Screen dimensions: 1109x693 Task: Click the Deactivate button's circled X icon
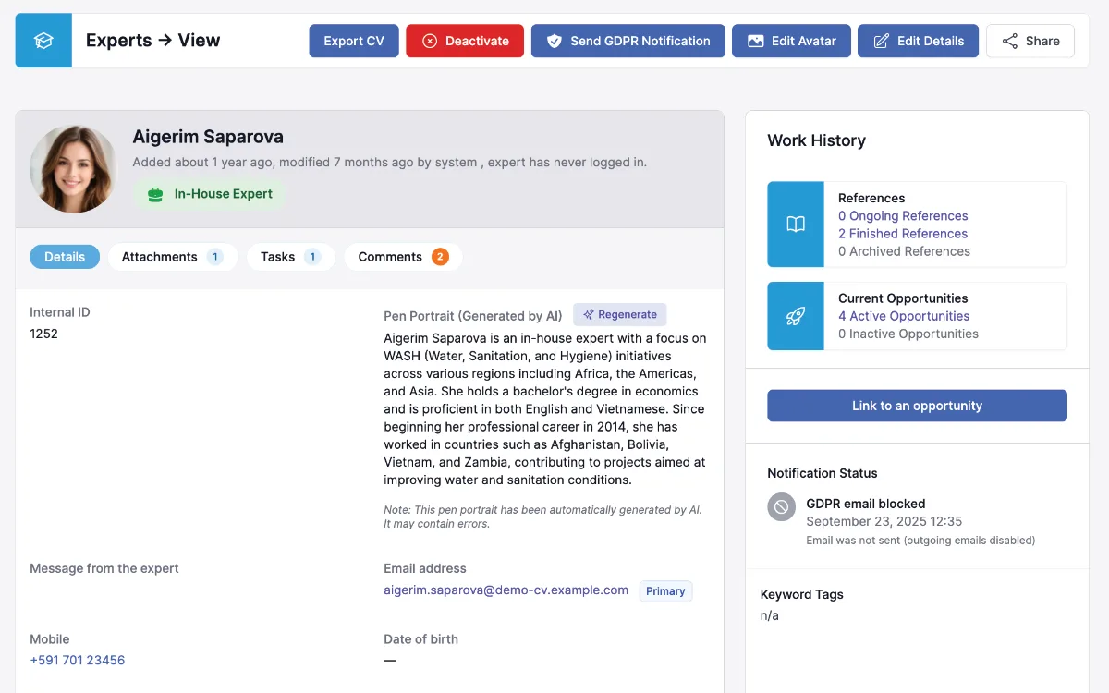point(430,41)
